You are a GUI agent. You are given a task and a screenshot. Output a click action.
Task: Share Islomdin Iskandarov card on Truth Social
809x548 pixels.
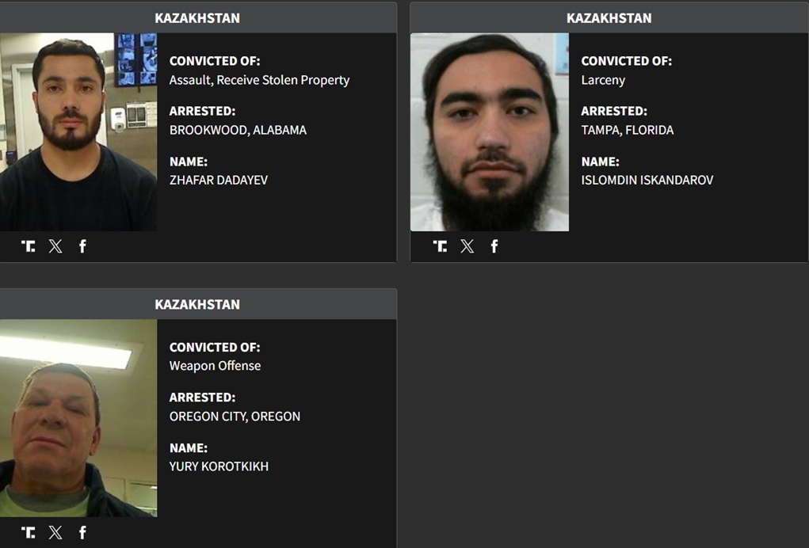click(440, 246)
